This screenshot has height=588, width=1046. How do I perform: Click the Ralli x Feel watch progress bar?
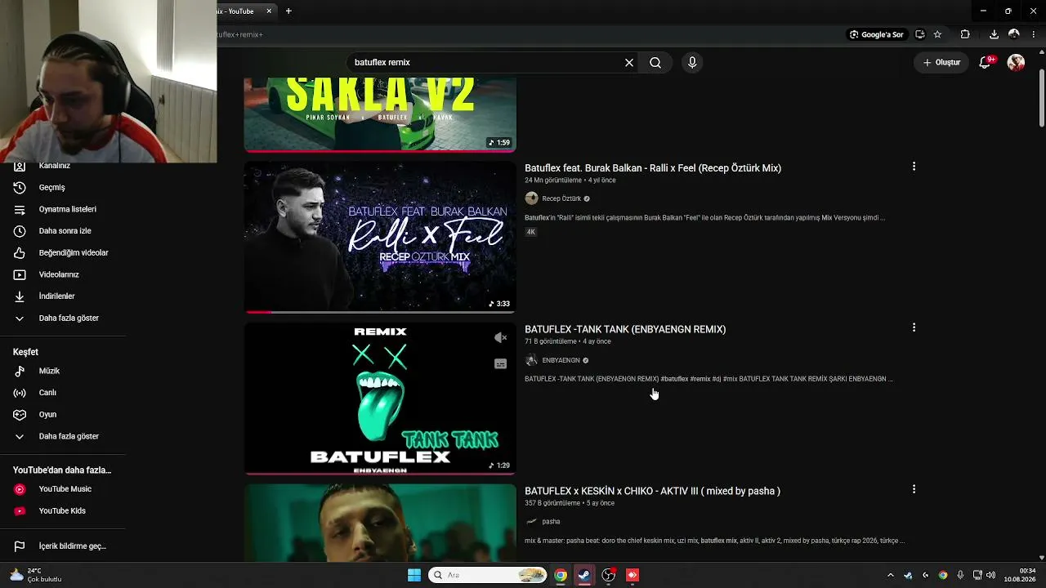click(380, 312)
